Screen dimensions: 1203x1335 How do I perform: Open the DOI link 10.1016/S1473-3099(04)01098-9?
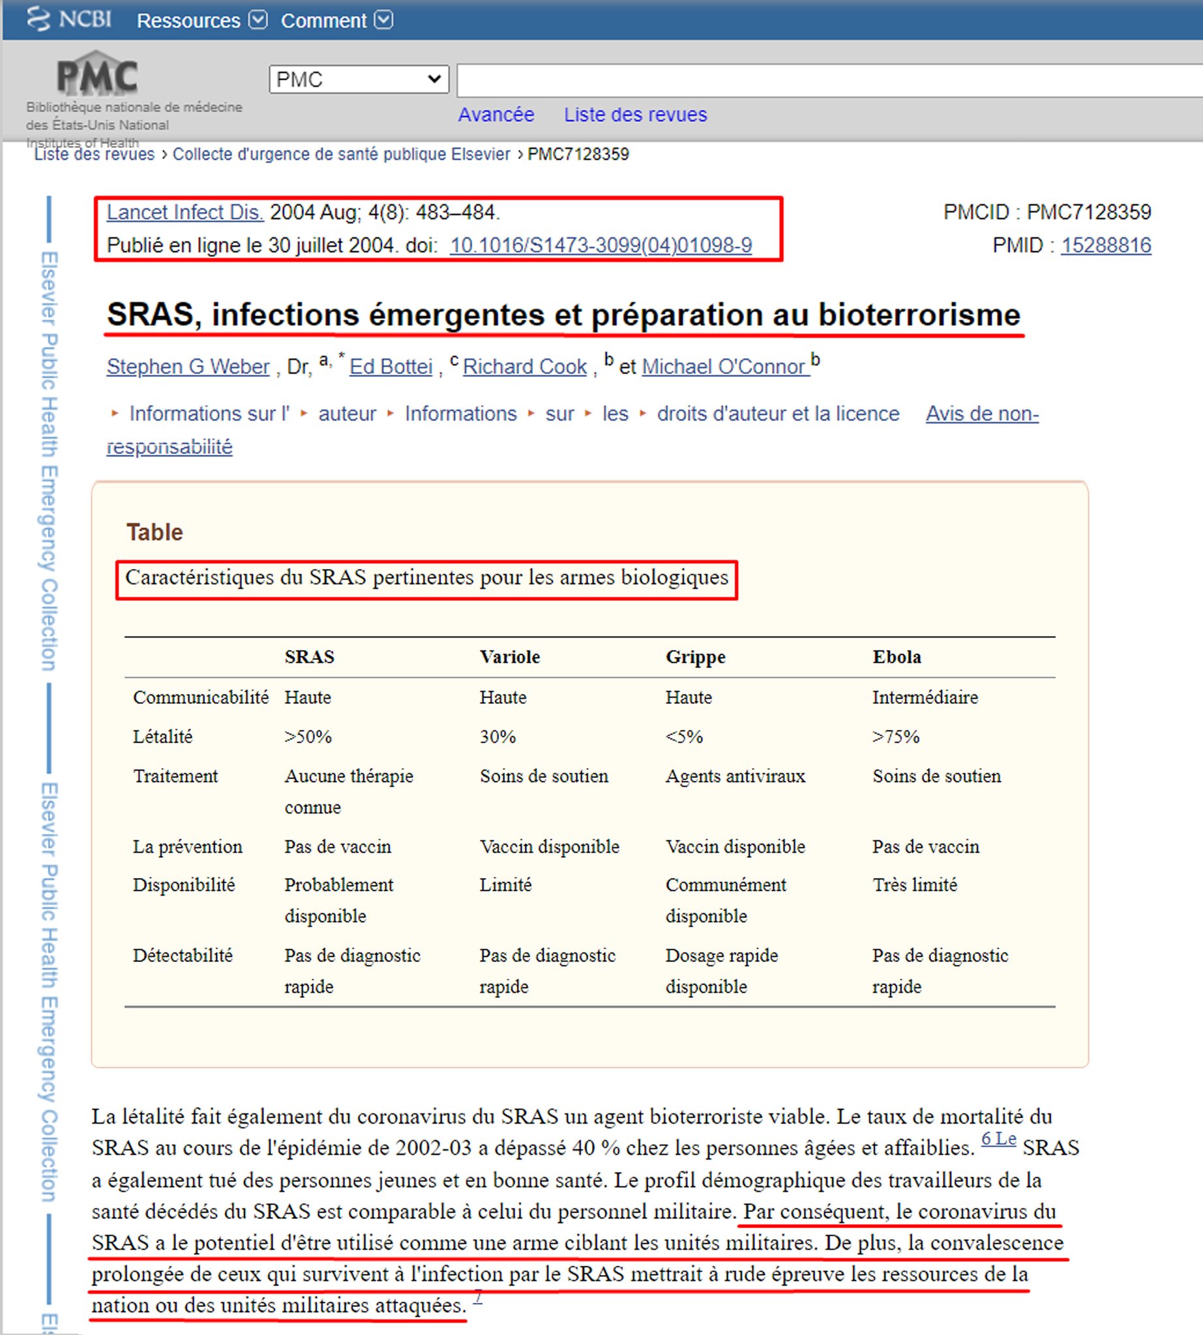[600, 245]
